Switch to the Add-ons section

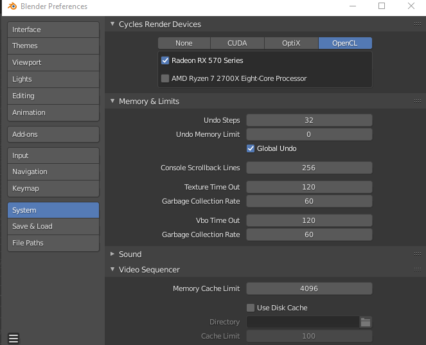(53, 134)
